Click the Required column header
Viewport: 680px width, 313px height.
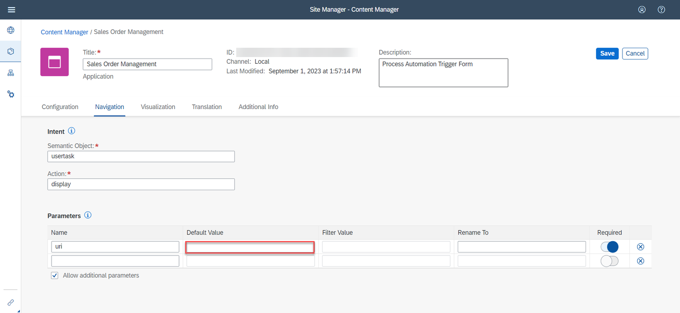(x=610, y=232)
